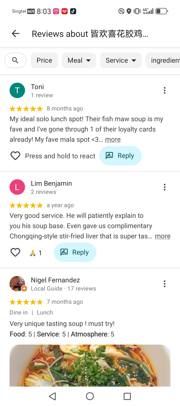Open Nigel Fernandez's profile photo
This screenshot has width=180, height=406.
17,284
